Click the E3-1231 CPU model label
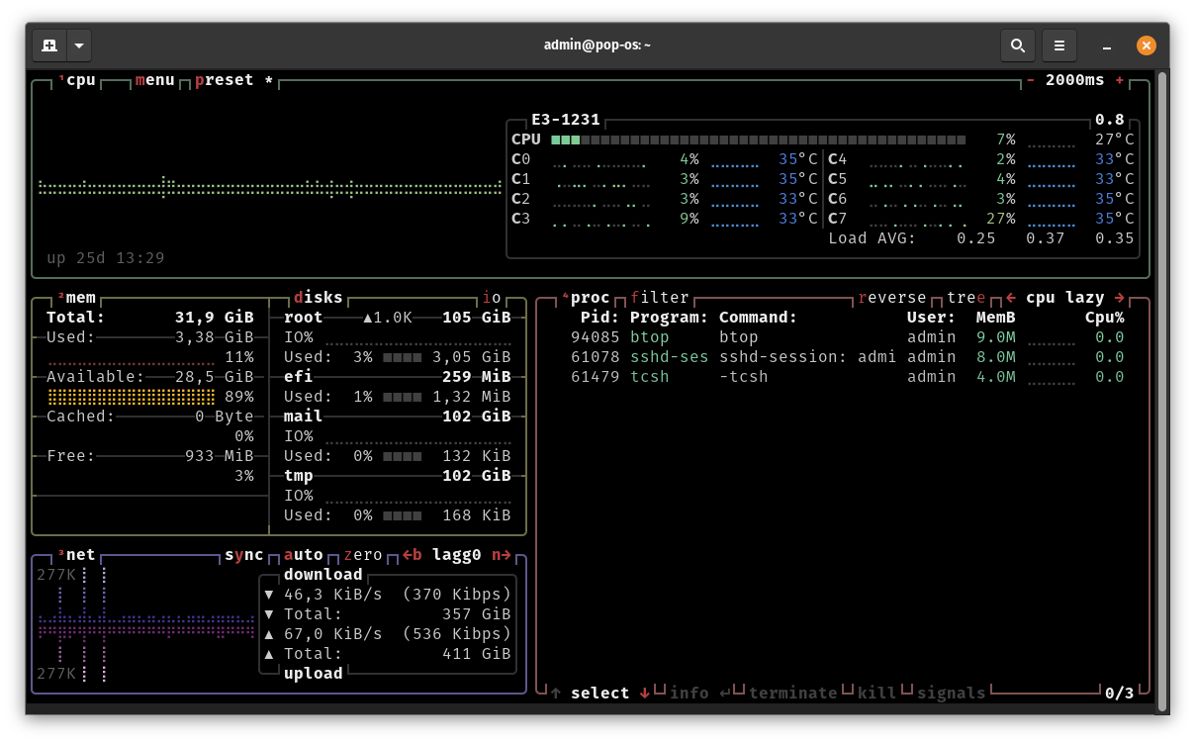Viewport: 1195px width, 743px height. [x=566, y=120]
